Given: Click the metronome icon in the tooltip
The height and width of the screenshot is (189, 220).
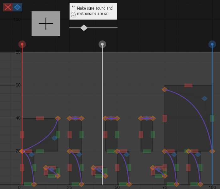Looking at the screenshot, I should click(x=73, y=15).
